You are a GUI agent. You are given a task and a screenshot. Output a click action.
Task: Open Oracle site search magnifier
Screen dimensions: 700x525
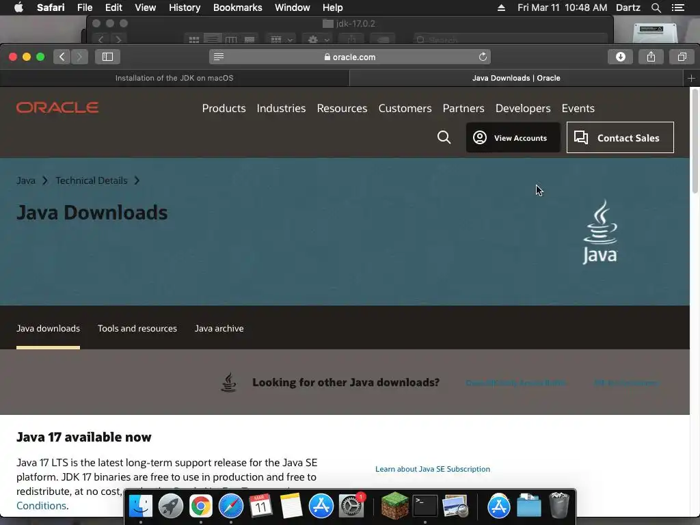(444, 137)
